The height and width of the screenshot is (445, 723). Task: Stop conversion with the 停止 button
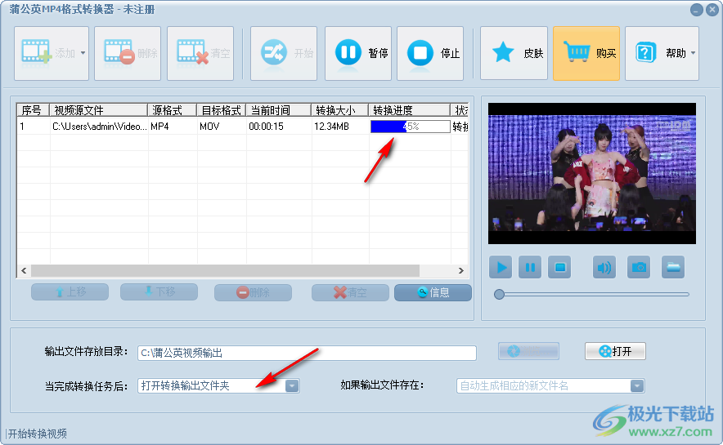[430, 53]
